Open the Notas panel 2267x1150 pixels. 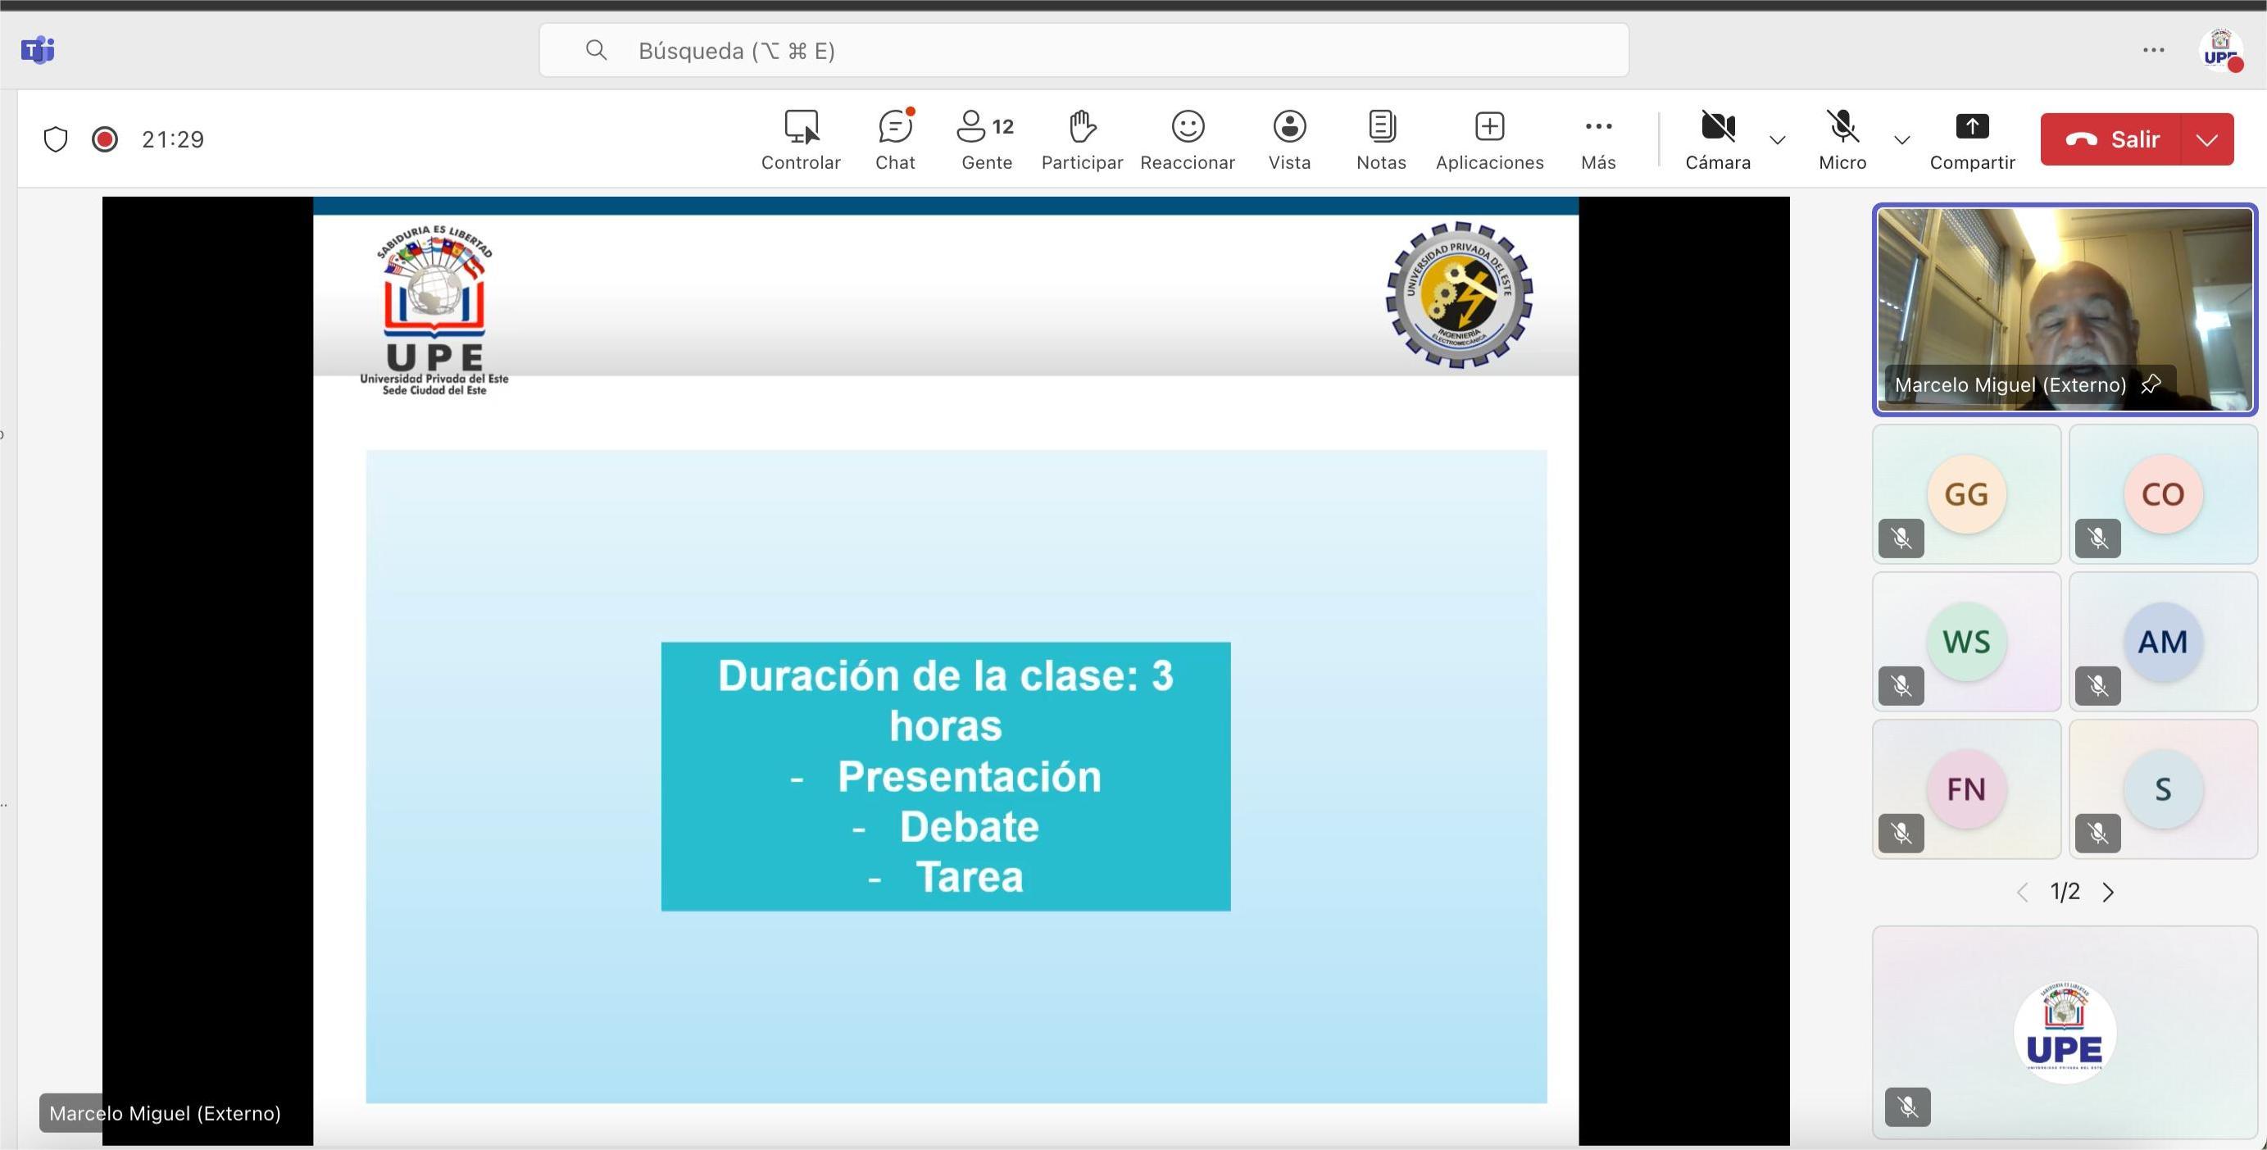coord(1380,139)
